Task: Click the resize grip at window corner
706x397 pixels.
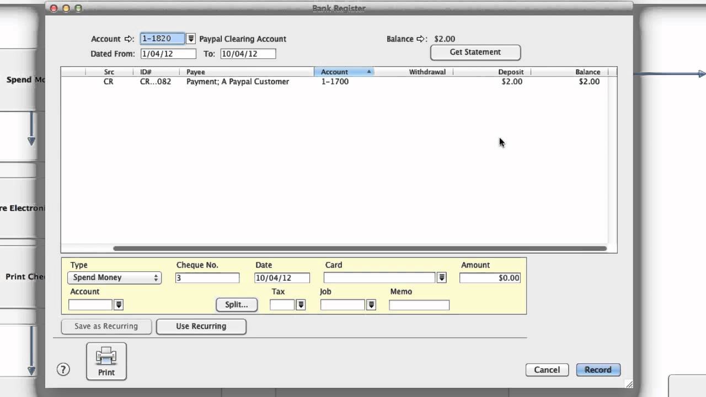Action: [629, 384]
